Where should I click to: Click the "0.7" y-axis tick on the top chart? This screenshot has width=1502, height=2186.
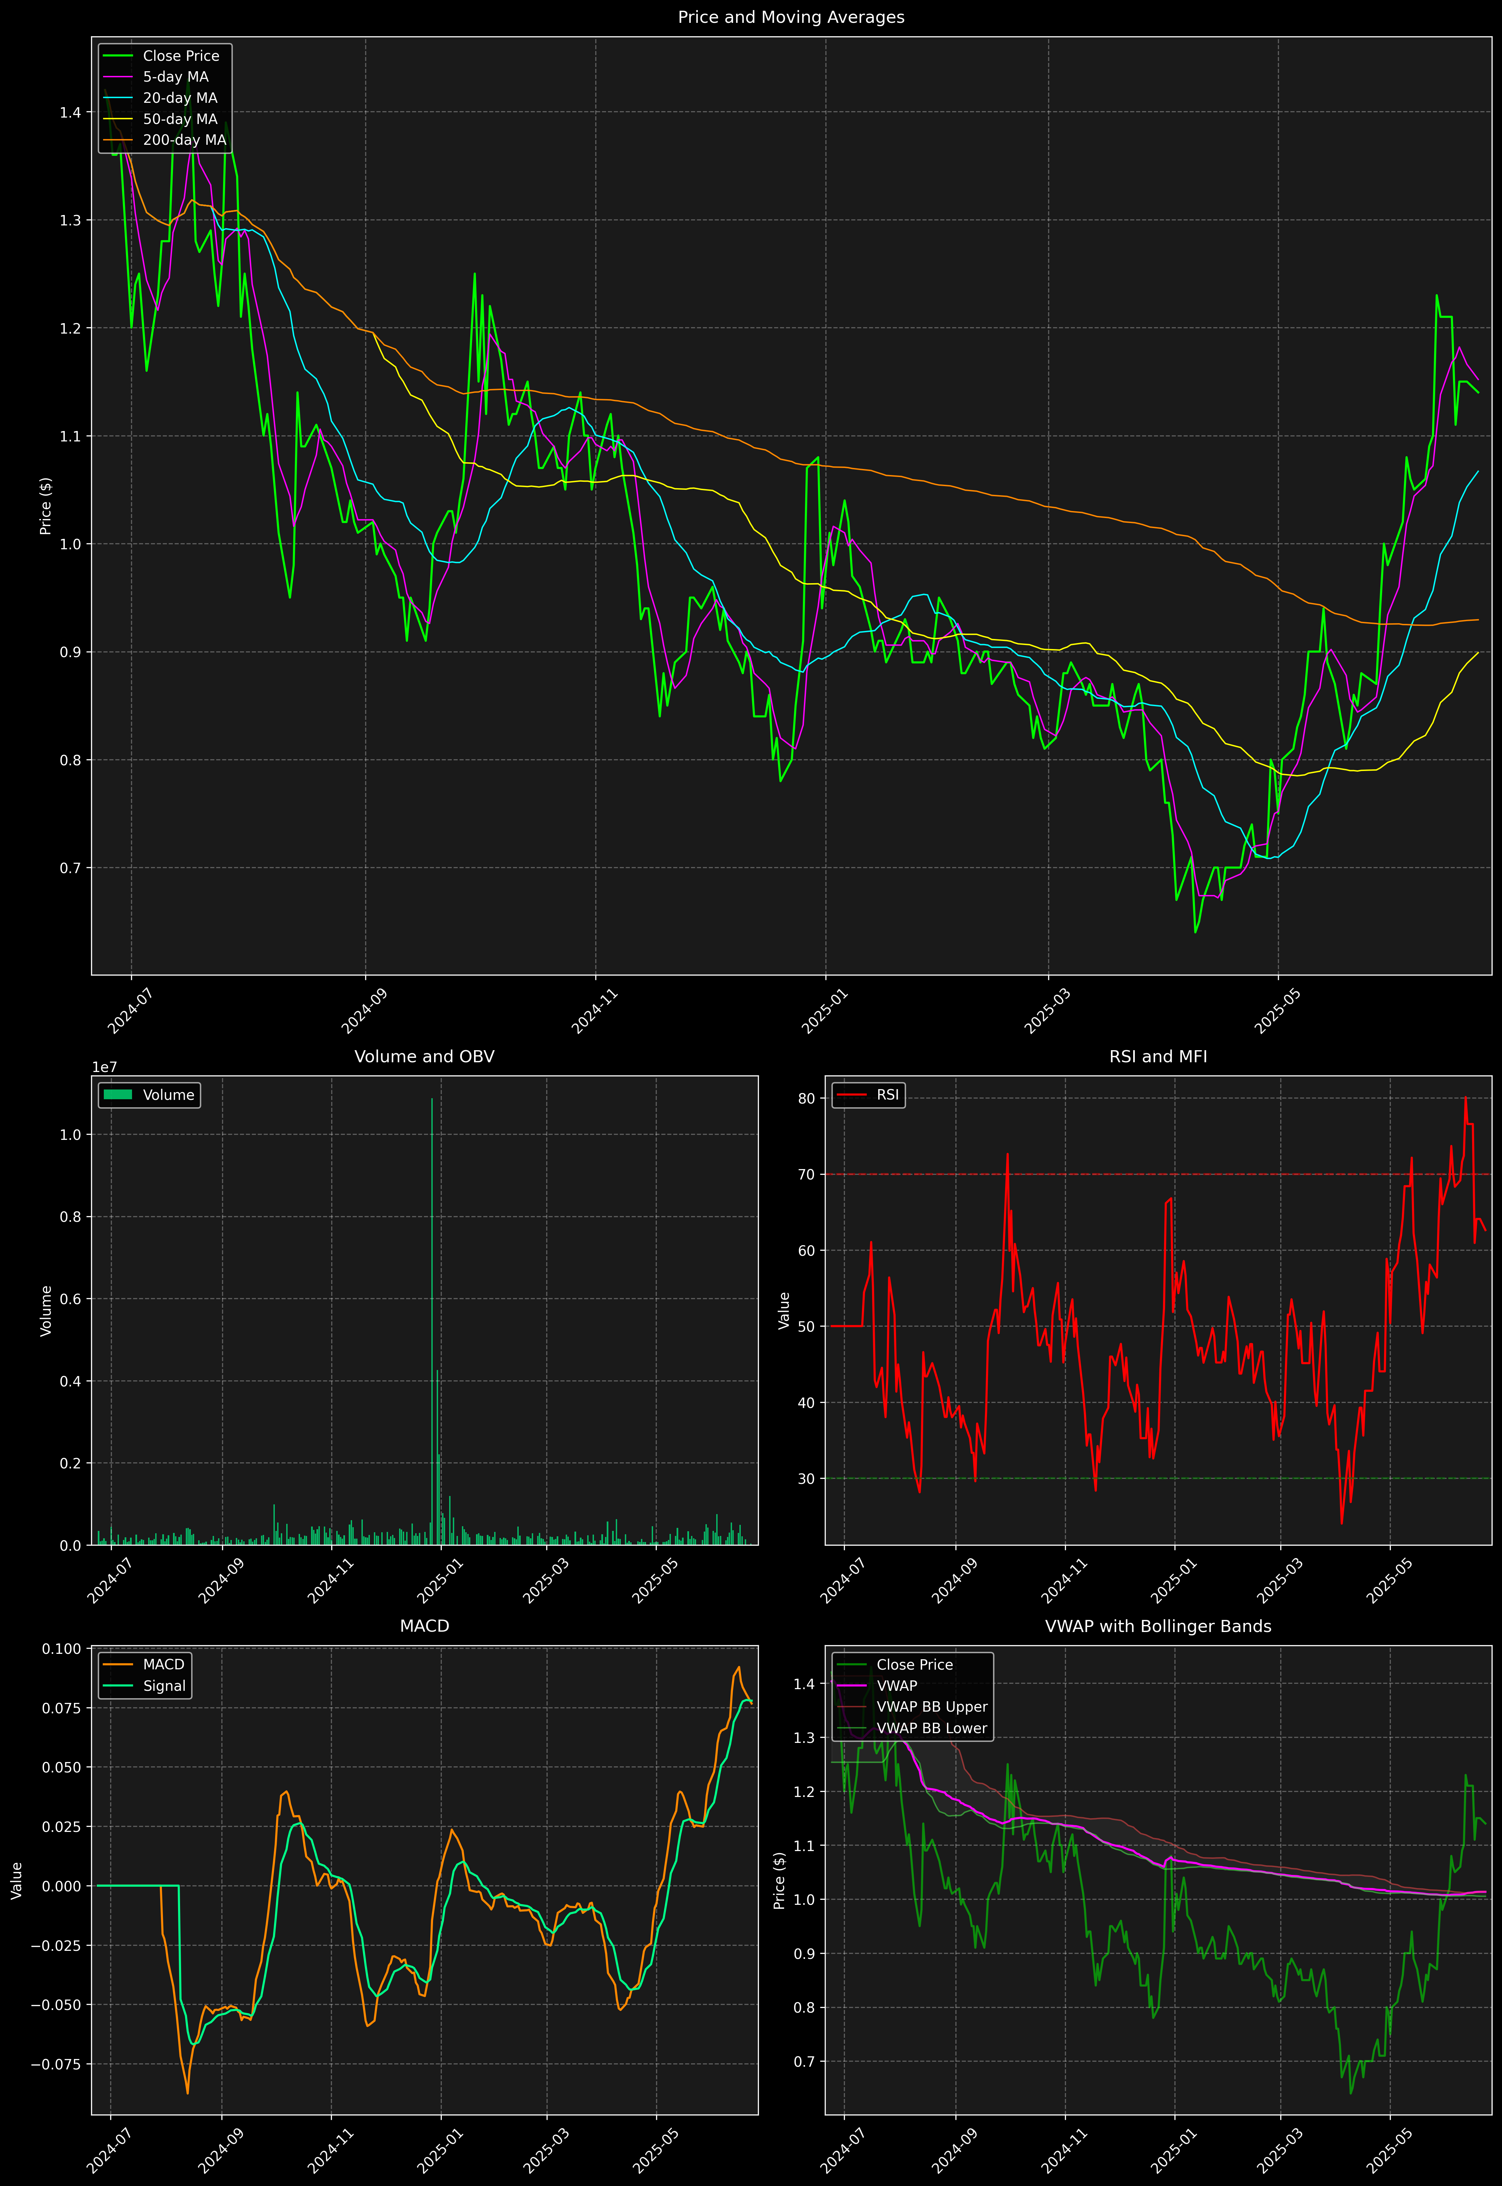click(71, 868)
